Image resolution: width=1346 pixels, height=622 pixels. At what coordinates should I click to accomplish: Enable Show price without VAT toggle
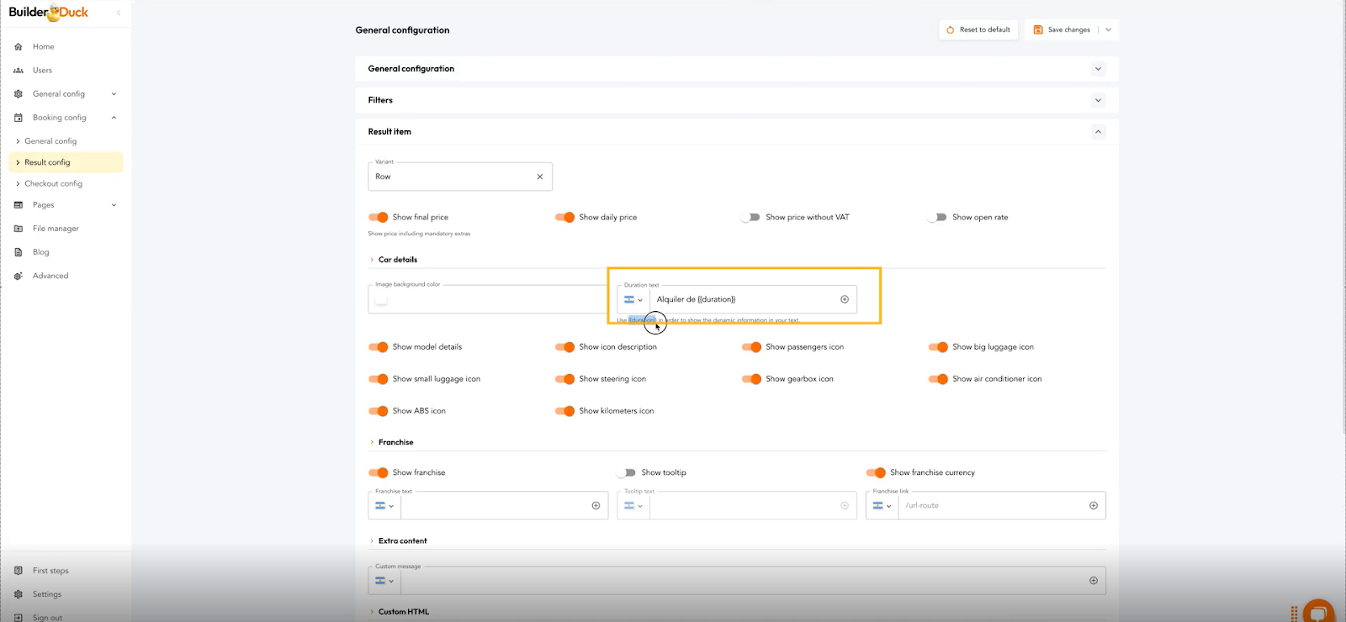[750, 217]
